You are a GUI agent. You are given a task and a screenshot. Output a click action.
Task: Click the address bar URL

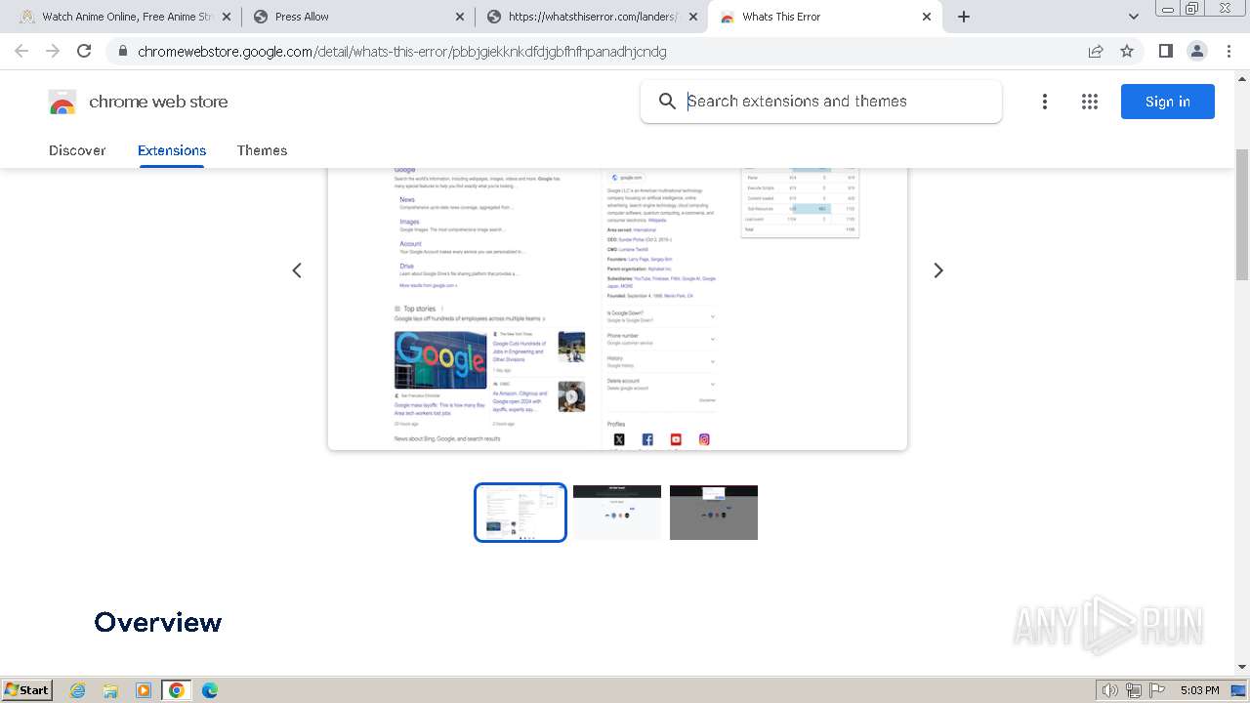[402, 52]
